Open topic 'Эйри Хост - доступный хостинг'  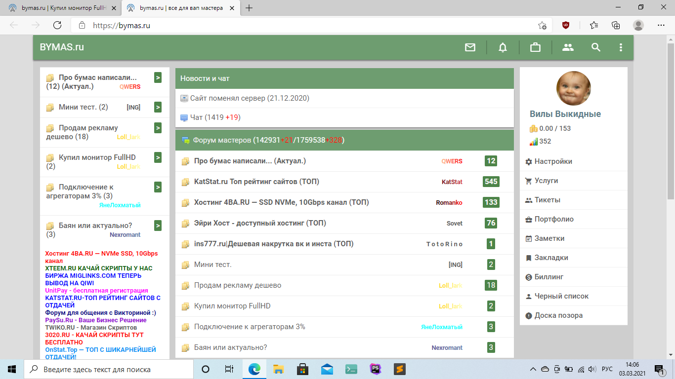260,223
